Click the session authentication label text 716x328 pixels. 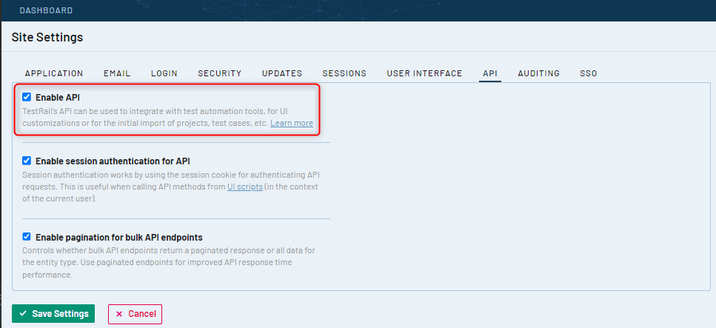click(x=113, y=161)
